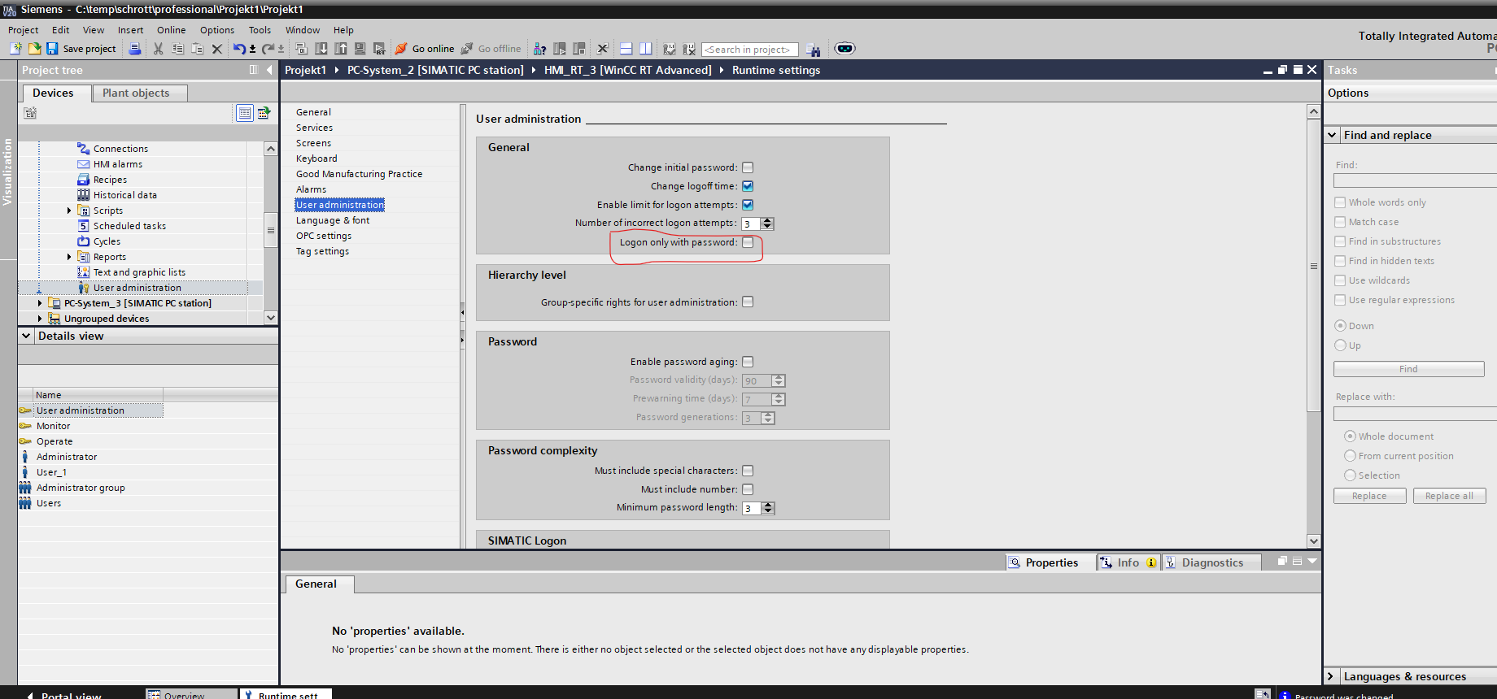Click the search icon beside Search in project
The image size is (1497, 699).
812,50
